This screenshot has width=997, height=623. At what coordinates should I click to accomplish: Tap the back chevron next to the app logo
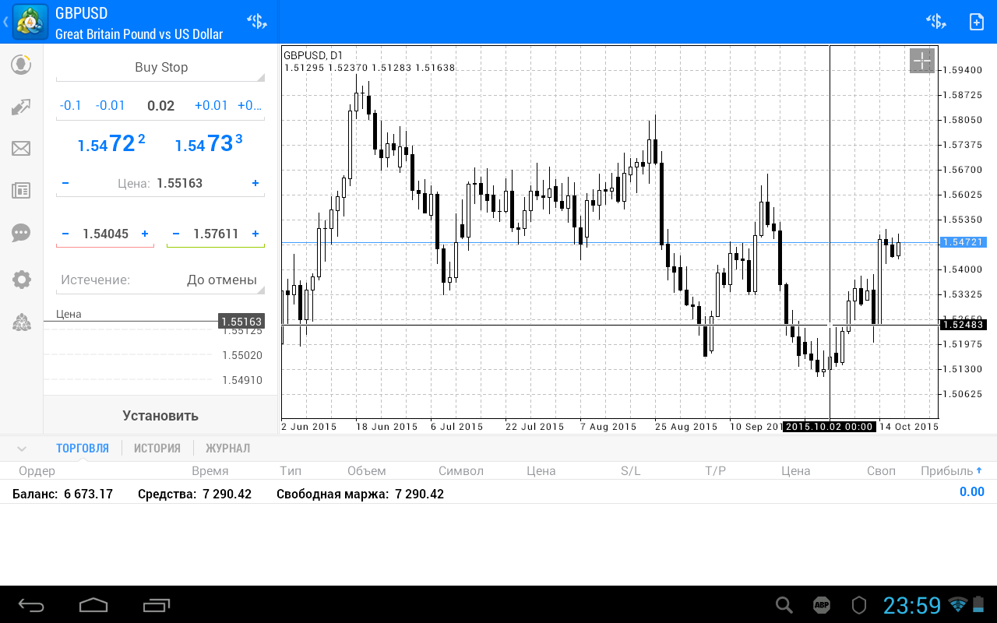click(x=5, y=22)
